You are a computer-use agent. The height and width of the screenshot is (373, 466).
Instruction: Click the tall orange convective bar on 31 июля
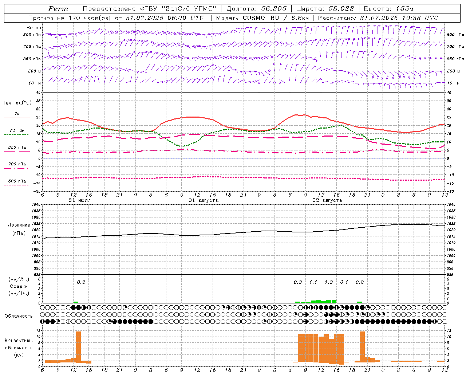pyautogui.click(x=78, y=347)
